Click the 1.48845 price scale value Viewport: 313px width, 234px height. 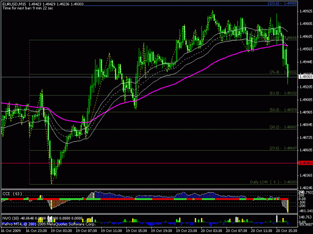pyautogui.click(x=306, y=125)
